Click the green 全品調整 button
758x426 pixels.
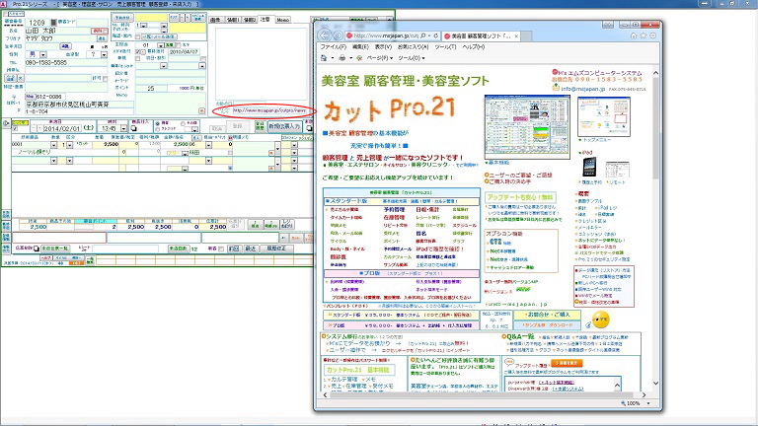click(x=260, y=126)
